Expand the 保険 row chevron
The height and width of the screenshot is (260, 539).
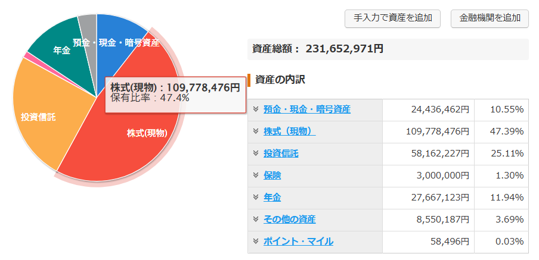coord(255,176)
